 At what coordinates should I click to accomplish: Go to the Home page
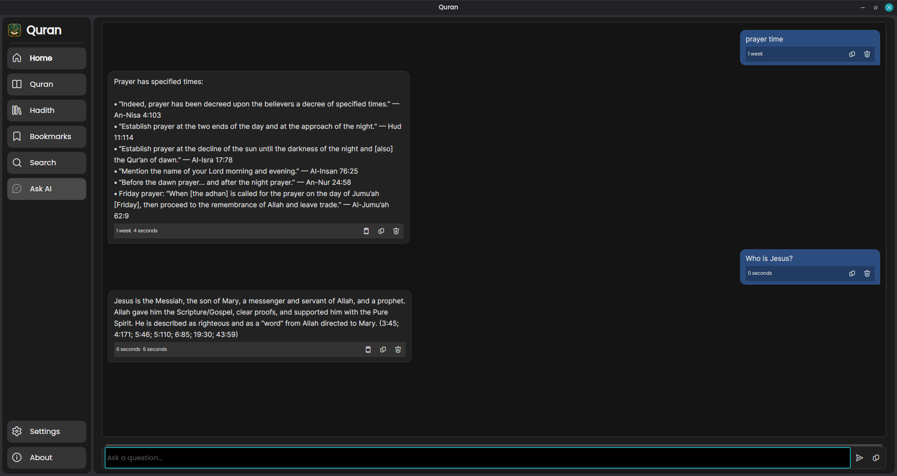(x=47, y=58)
